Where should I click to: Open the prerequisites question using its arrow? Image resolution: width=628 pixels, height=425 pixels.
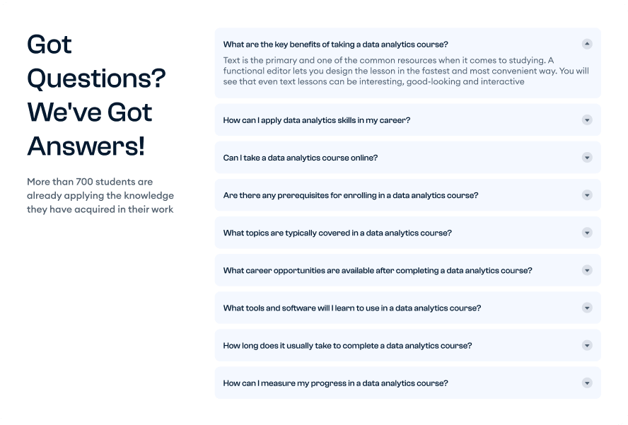587,194
